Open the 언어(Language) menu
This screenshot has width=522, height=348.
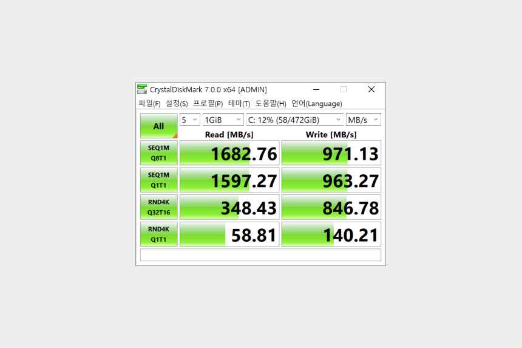(317, 104)
